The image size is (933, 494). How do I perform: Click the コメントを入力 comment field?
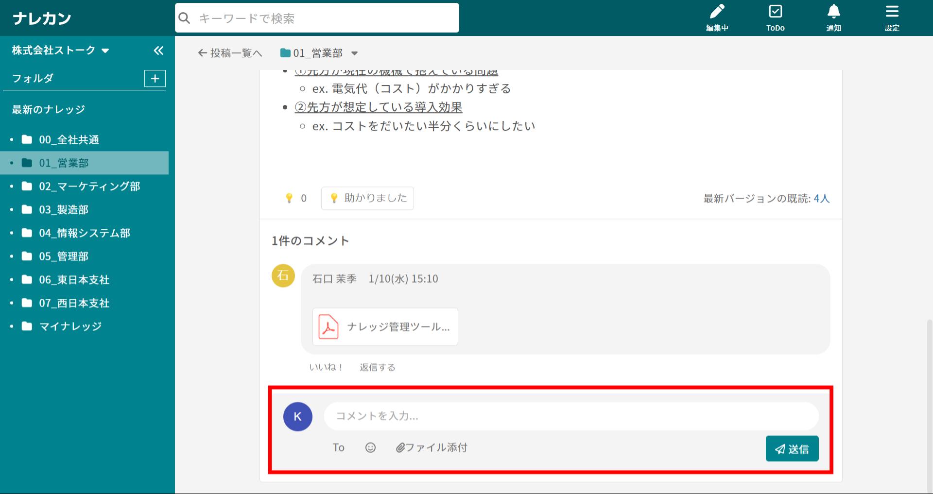571,416
